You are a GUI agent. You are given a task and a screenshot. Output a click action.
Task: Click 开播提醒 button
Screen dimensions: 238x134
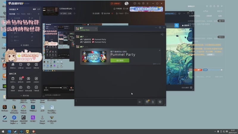coord(118,9)
